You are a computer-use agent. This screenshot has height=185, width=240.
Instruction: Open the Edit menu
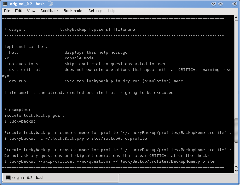(x=18, y=11)
